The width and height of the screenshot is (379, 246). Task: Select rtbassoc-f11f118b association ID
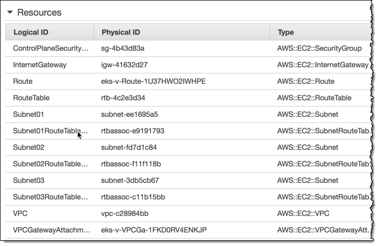[x=131, y=164]
